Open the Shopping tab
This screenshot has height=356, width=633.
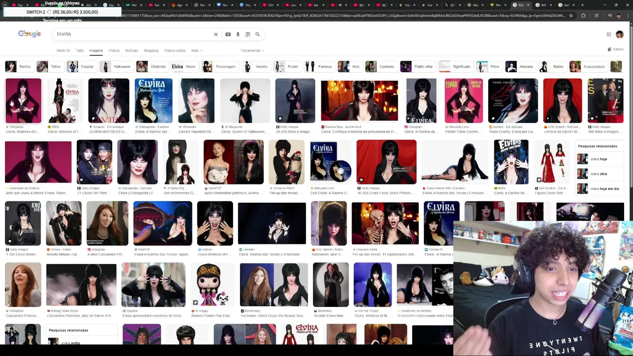tap(151, 50)
